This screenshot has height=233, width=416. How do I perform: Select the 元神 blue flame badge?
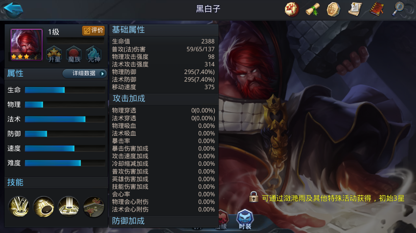click(94, 54)
